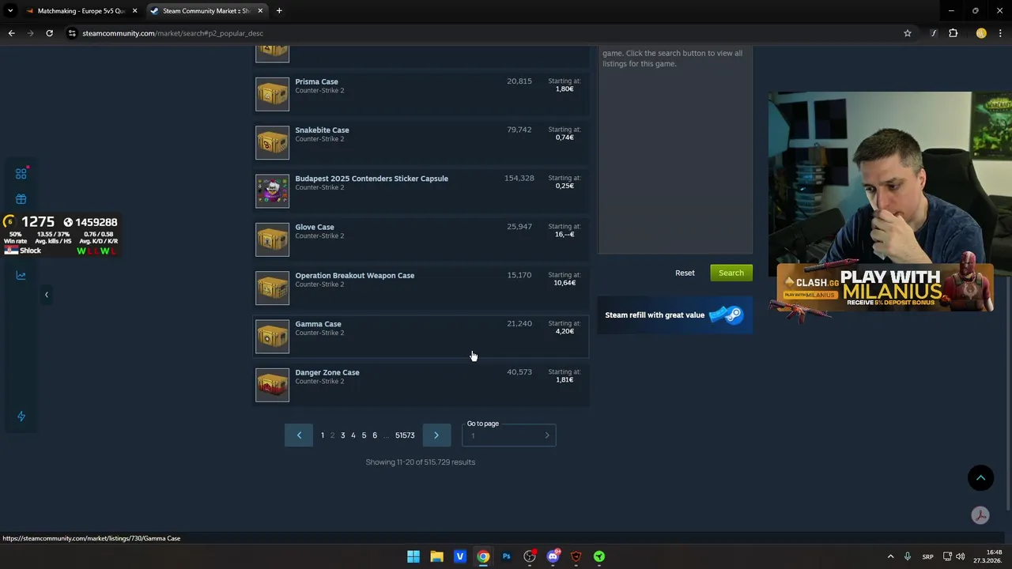The image size is (1012, 569).
Task: Switch keyboard language SRP indicator
Action: click(927, 556)
